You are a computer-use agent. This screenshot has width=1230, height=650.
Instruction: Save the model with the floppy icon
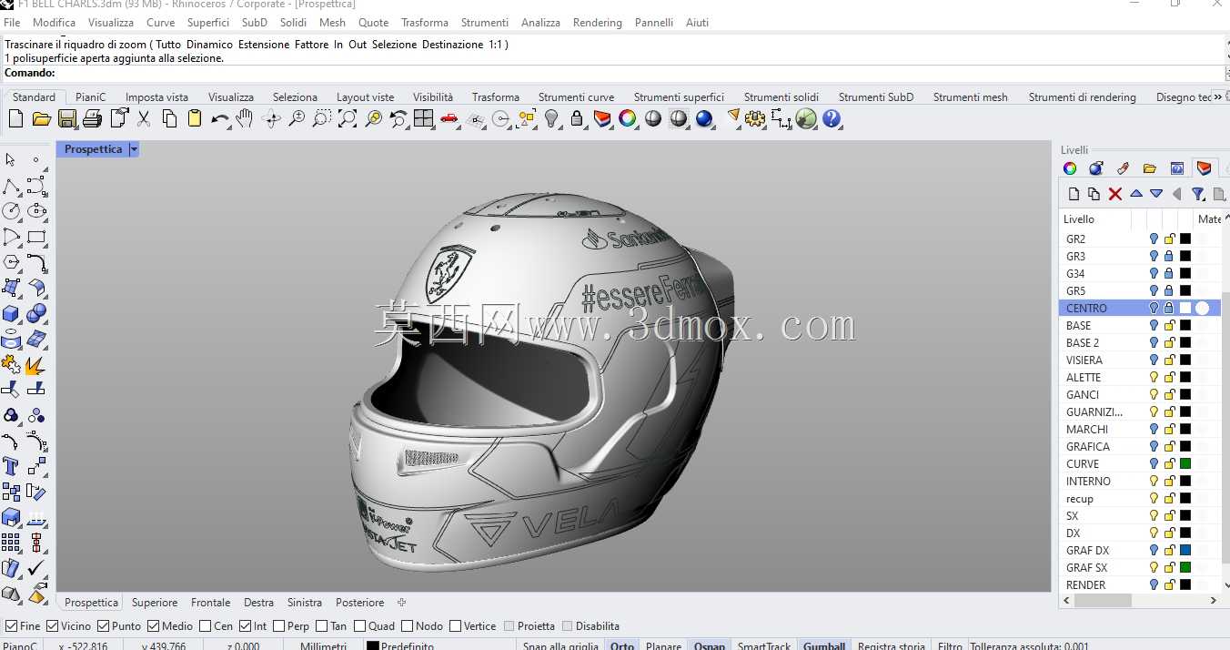point(66,118)
